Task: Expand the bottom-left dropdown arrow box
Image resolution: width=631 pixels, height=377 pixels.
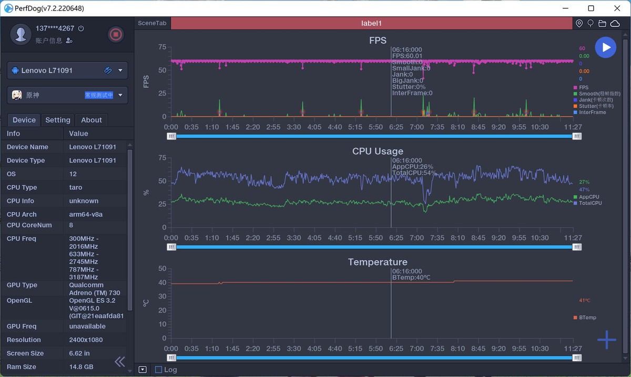Action: click(143, 370)
